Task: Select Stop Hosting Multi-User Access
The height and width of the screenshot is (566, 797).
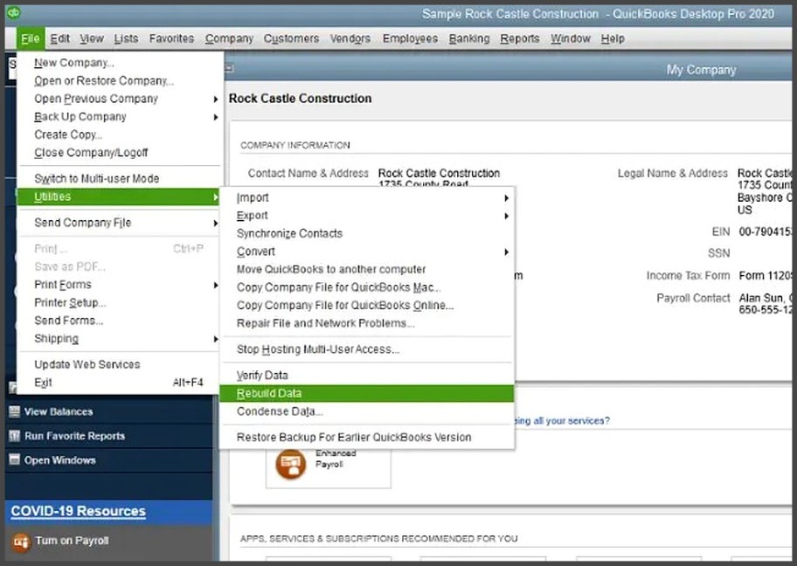Action: [366, 349]
